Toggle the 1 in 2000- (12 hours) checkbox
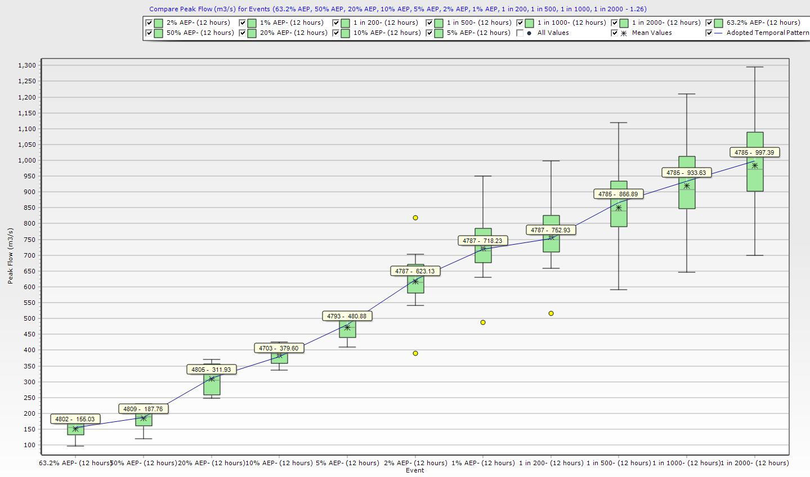 tap(615, 23)
